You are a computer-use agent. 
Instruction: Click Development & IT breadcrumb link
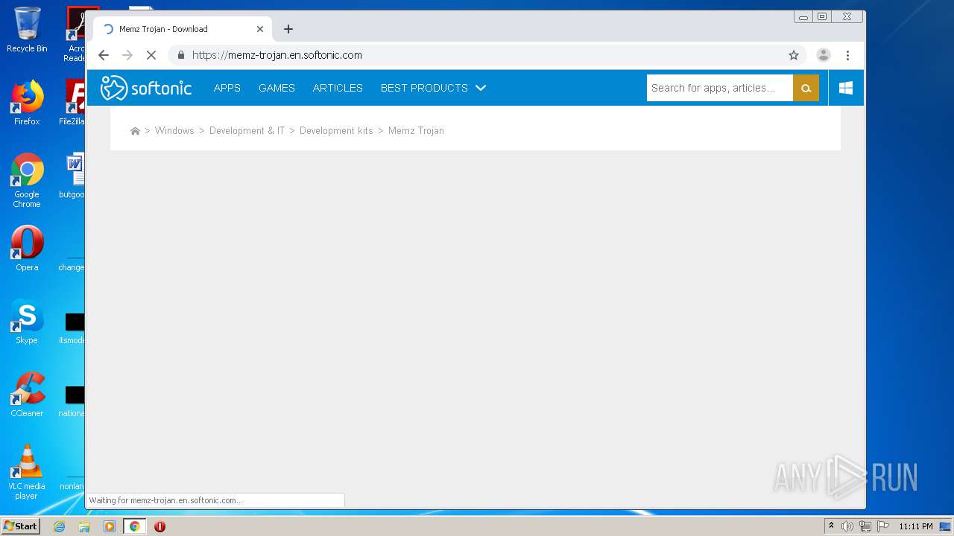(x=247, y=131)
